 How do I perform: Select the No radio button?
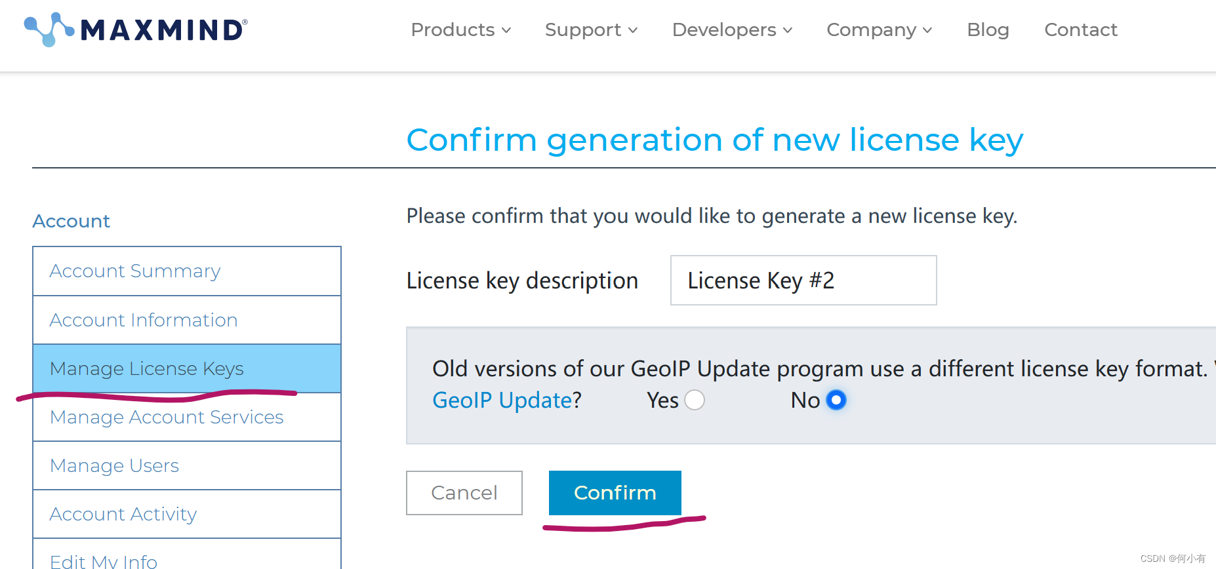pyautogui.click(x=836, y=400)
